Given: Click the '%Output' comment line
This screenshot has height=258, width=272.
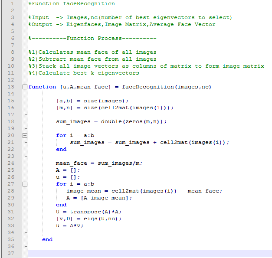Looking at the screenshot, I should (x=122, y=24).
